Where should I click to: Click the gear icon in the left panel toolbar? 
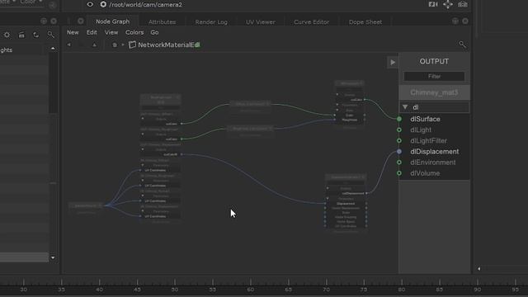(x=7, y=35)
